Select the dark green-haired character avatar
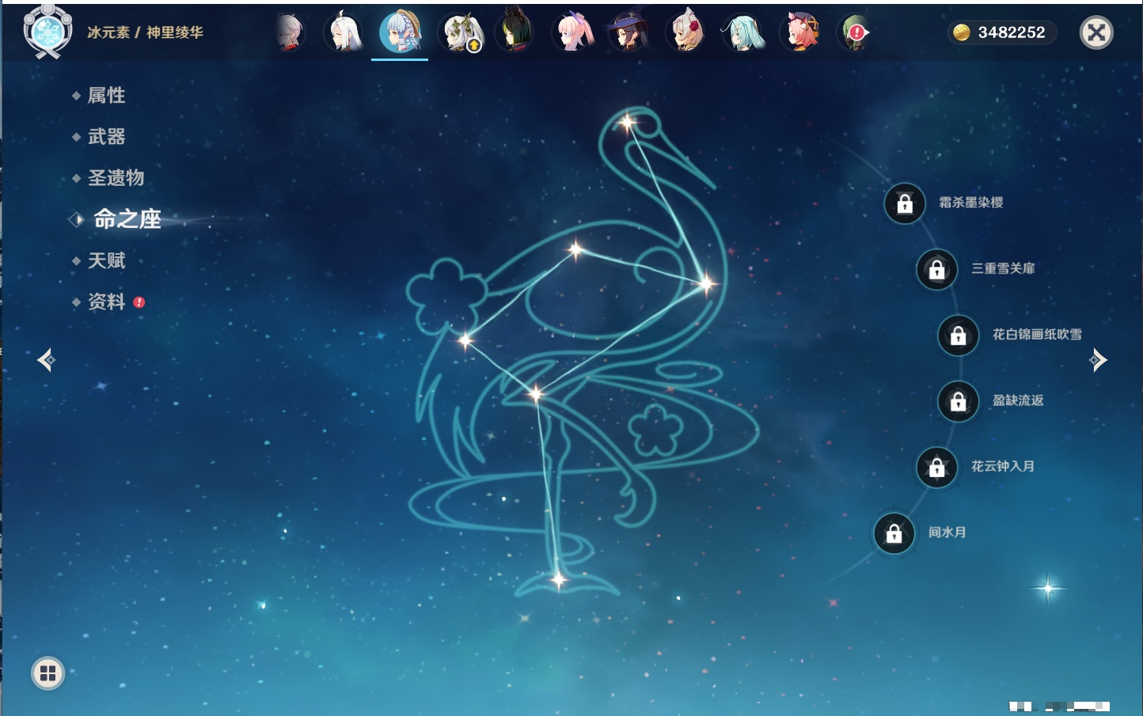 coord(515,32)
